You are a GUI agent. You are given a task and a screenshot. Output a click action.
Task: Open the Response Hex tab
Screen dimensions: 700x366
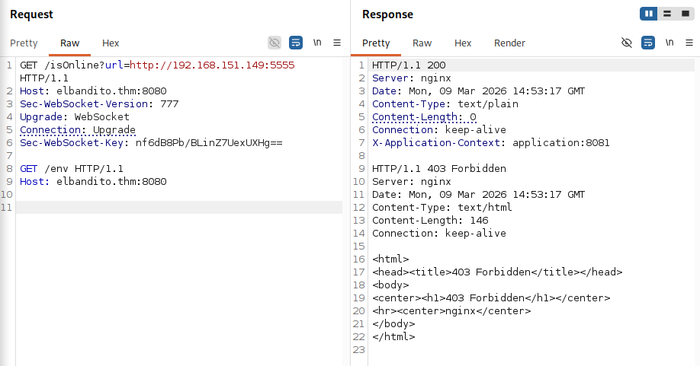coord(463,43)
